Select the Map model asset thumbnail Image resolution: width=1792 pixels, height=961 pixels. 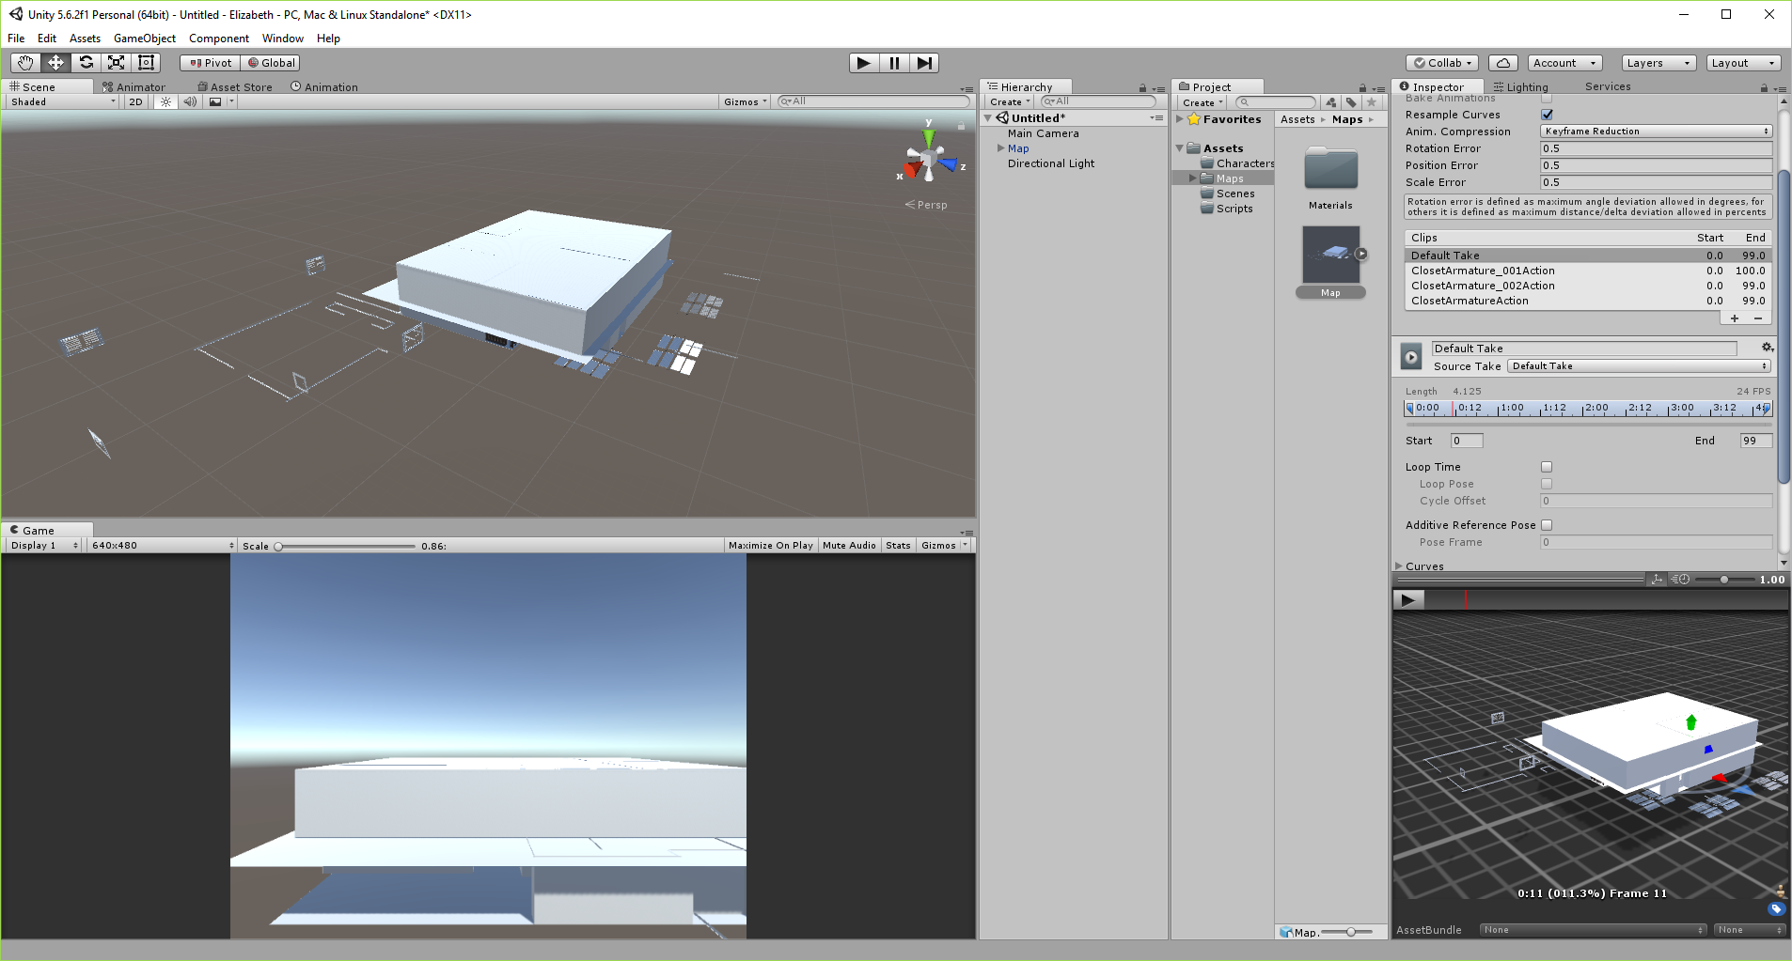(x=1330, y=254)
